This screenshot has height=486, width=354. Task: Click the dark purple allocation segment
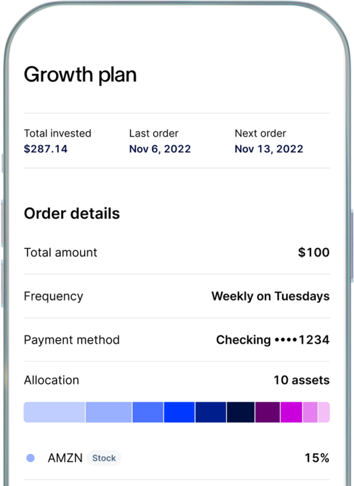(268, 412)
